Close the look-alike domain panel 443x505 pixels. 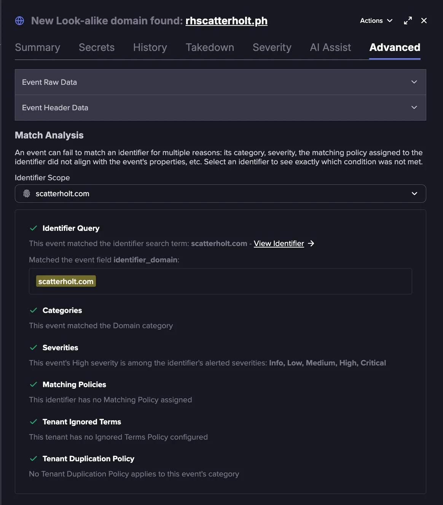point(424,21)
